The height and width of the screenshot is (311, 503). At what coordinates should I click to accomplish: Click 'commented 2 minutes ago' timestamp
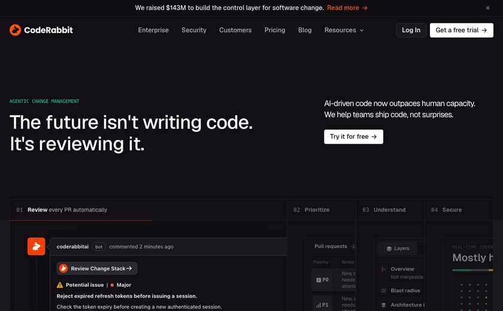click(141, 246)
